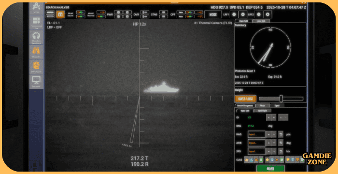Decrement RNG value with down arrow

point(274,134)
